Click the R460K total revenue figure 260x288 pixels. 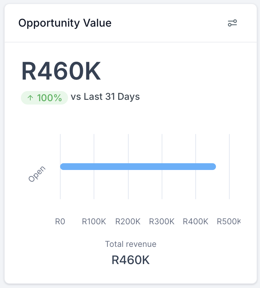point(131,260)
